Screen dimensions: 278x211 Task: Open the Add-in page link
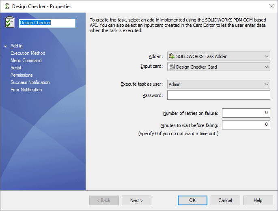17,46
